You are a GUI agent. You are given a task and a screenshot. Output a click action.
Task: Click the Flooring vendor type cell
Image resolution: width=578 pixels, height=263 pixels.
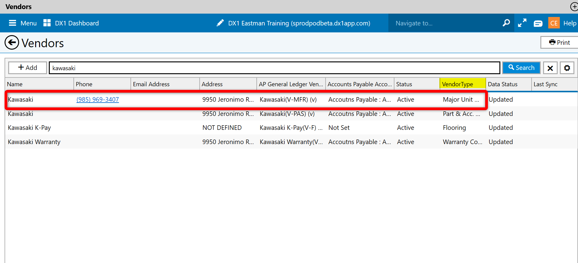point(454,128)
